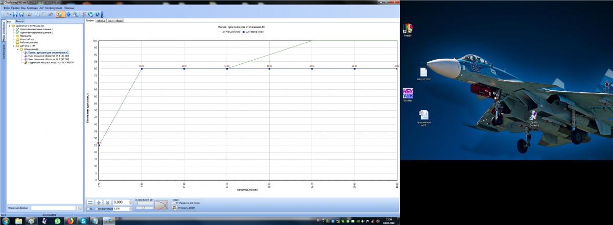
Task: Expand the Маска DTC folder
Action: [x=13, y=36]
